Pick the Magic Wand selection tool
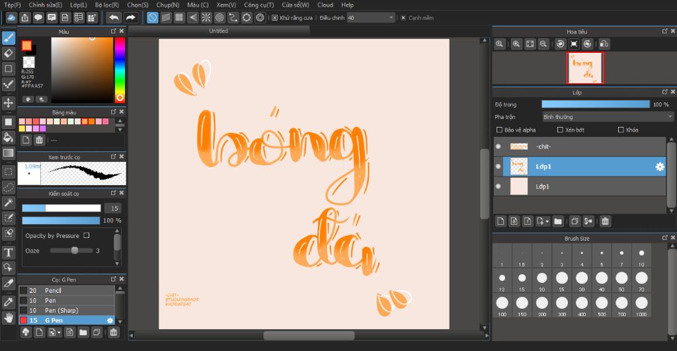The height and width of the screenshot is (351, 677). click(9, 202)
